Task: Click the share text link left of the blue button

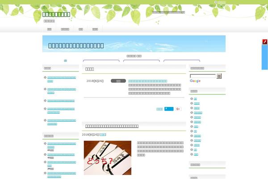Action: 159,109
